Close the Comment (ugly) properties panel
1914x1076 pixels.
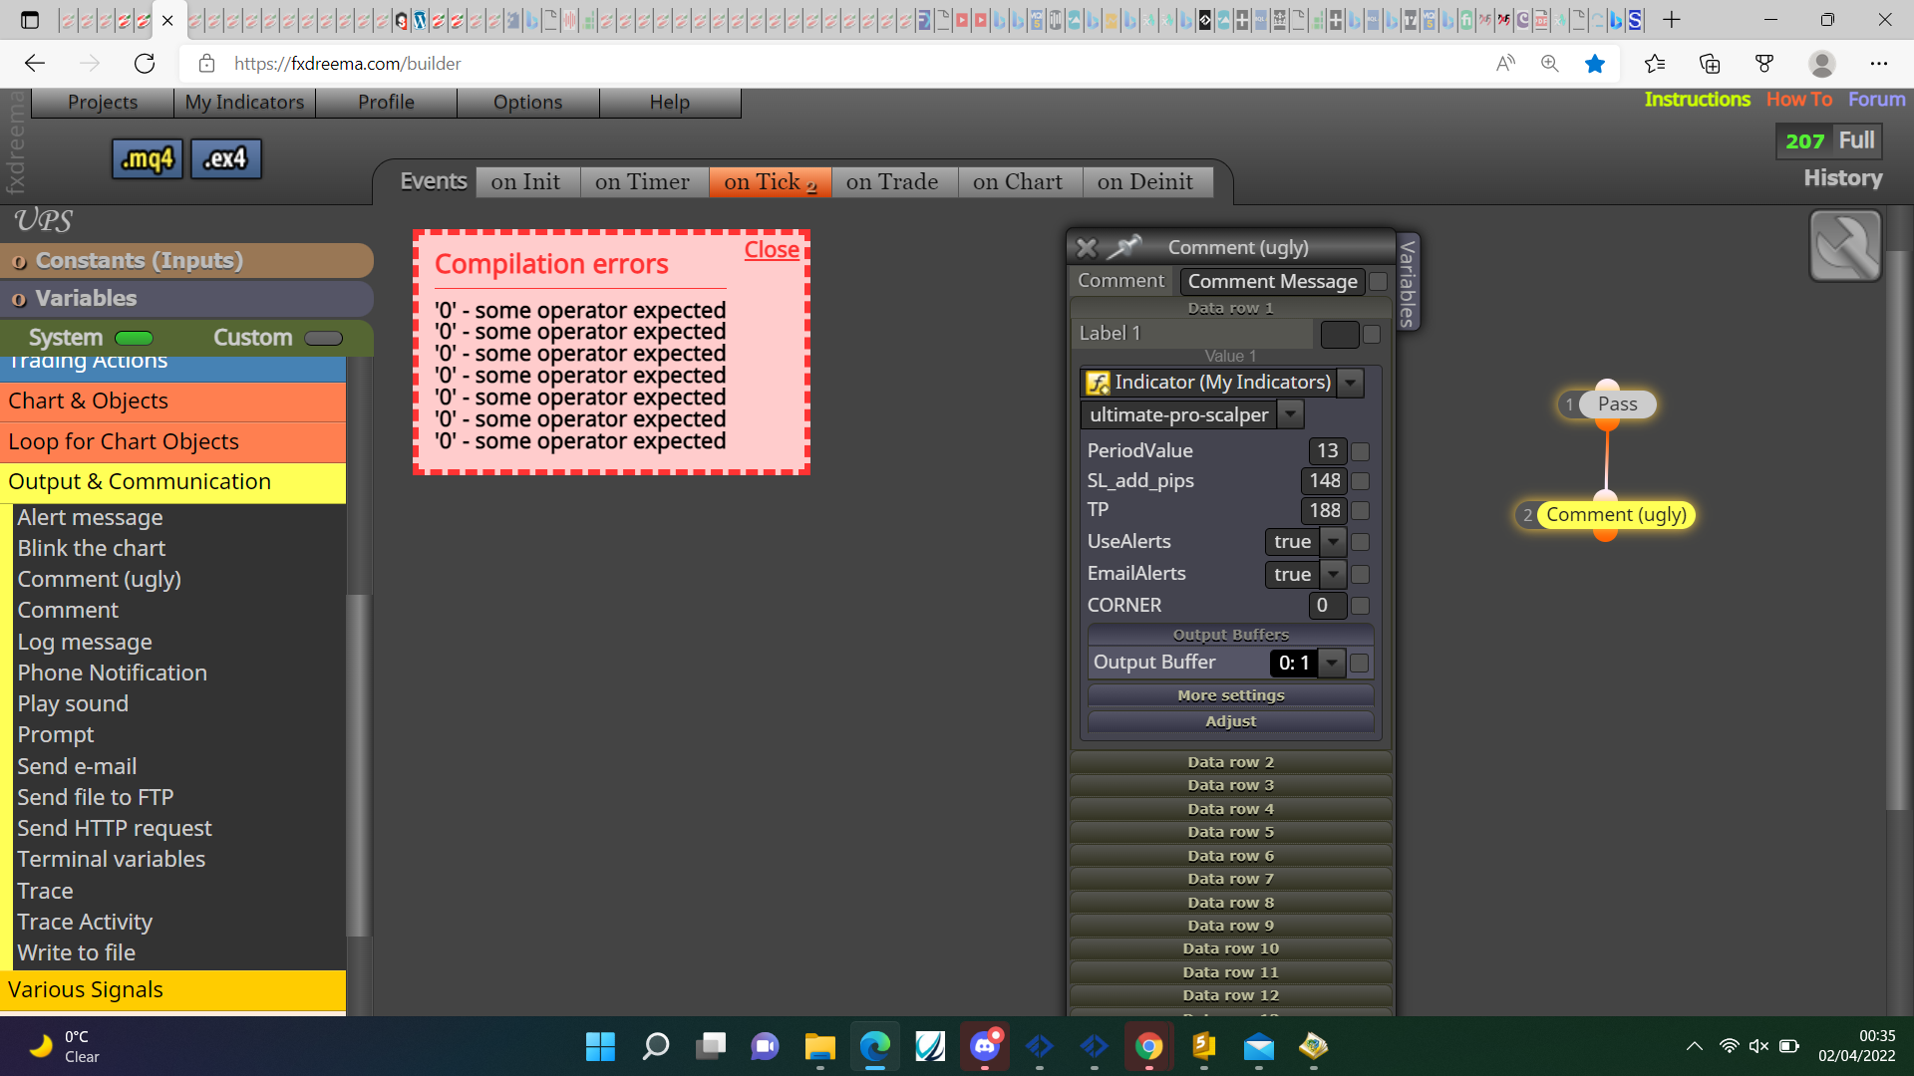[x=1087, y=247]
